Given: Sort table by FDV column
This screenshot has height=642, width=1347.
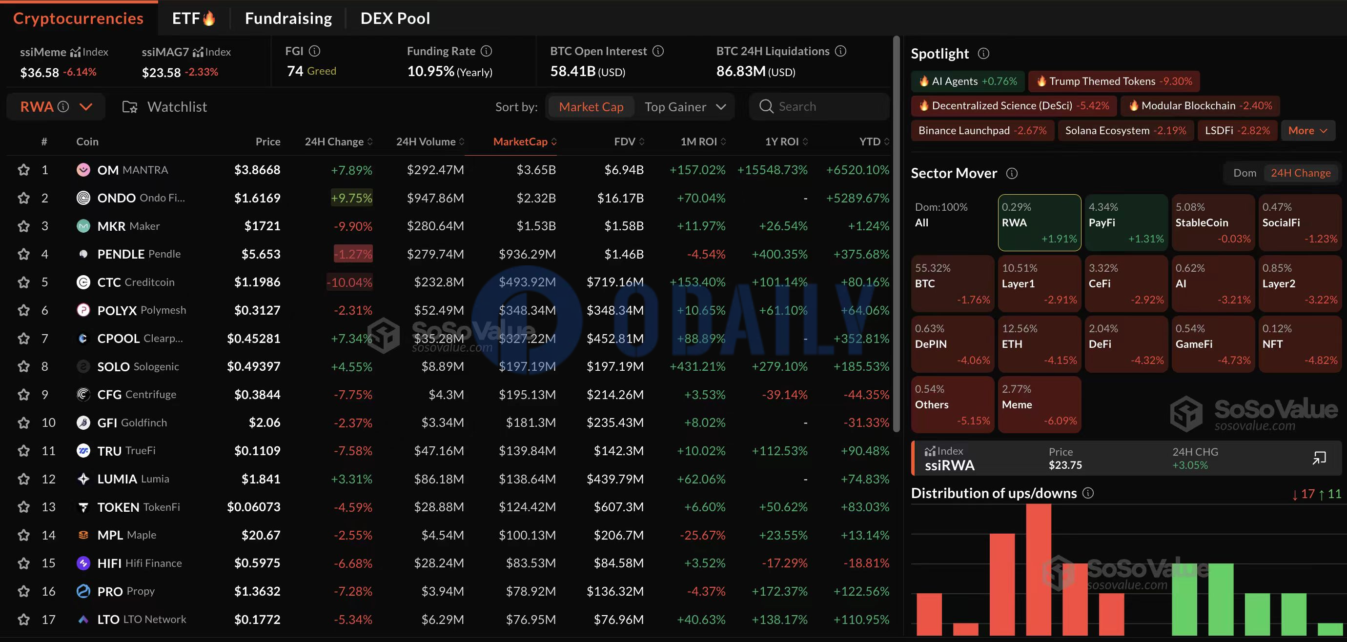Looking at the screenshot, I should tap(629, 141).
